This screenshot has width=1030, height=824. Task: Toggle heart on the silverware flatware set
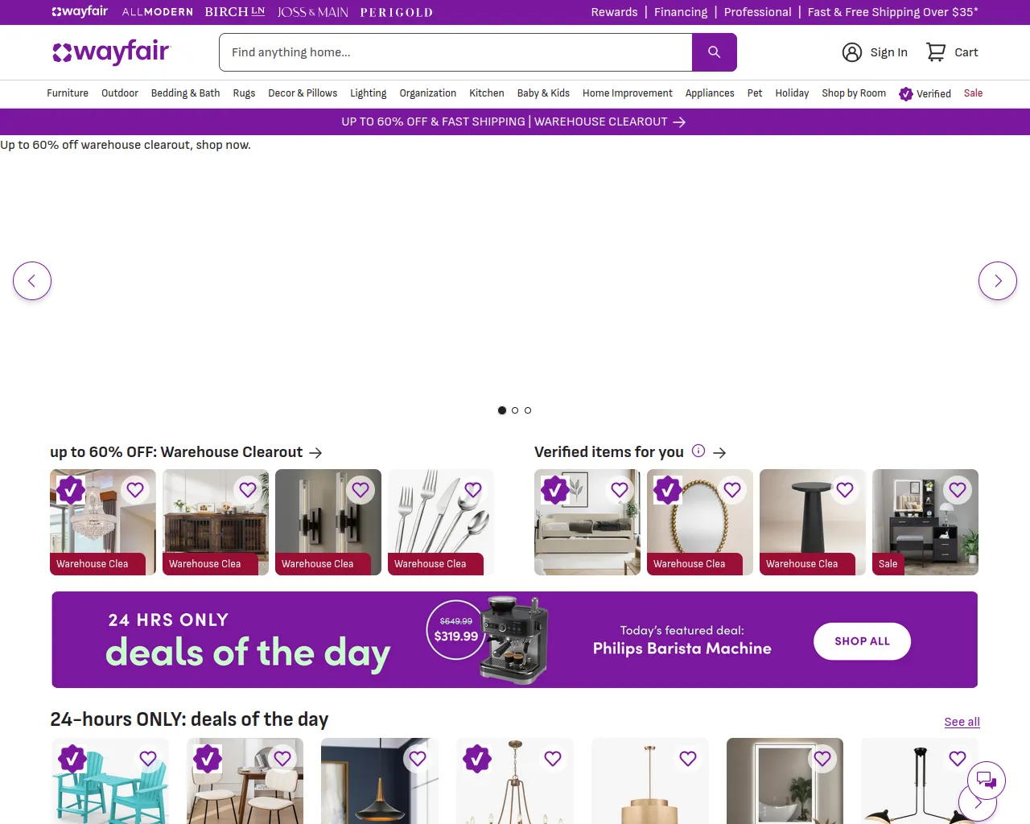tap(473, 489)
